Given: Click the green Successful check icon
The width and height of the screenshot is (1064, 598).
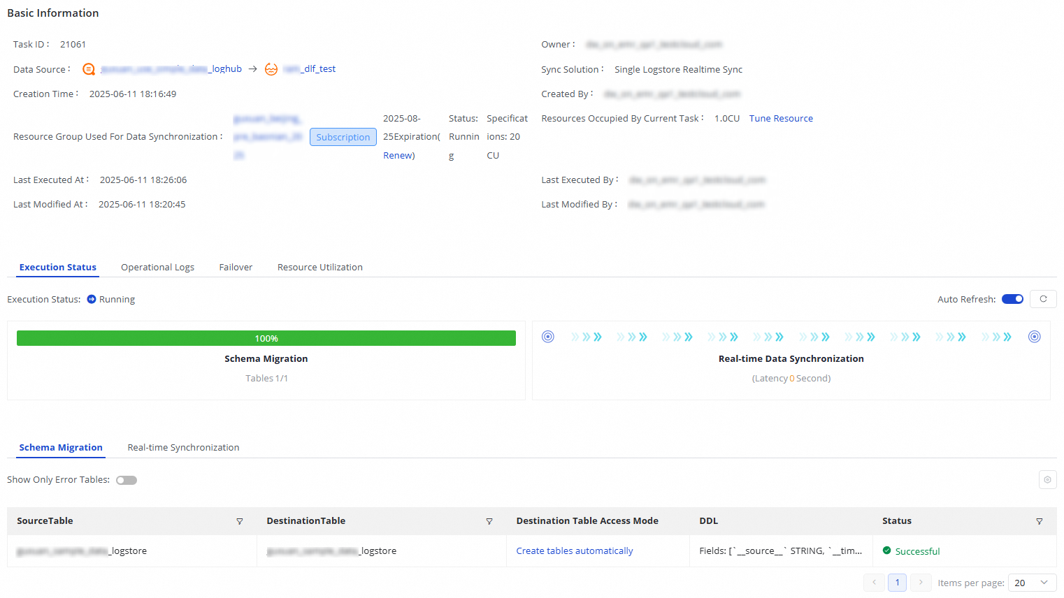Looking at the screenshot, I should pos(887,550).
